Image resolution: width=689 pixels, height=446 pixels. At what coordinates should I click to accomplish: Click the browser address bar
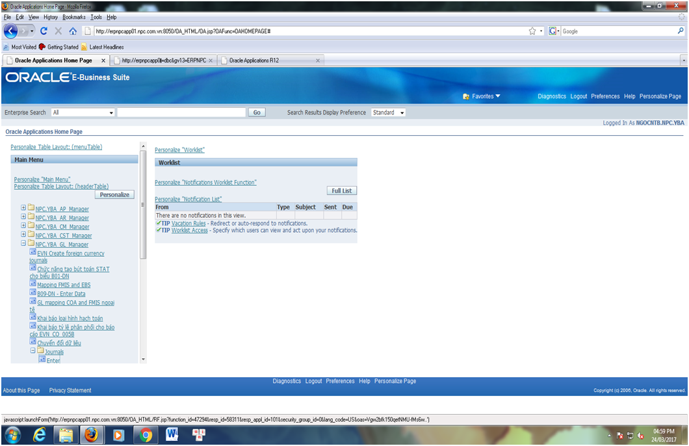tap(311, 31)
